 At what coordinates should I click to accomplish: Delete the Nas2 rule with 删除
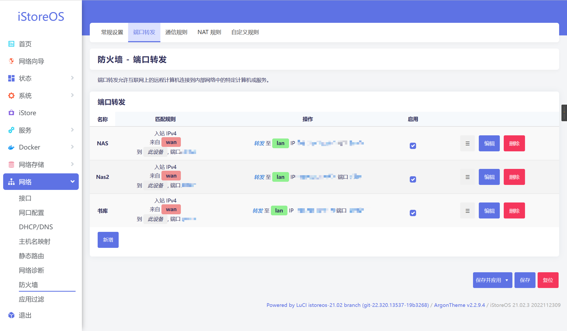[x=514, y=177]
